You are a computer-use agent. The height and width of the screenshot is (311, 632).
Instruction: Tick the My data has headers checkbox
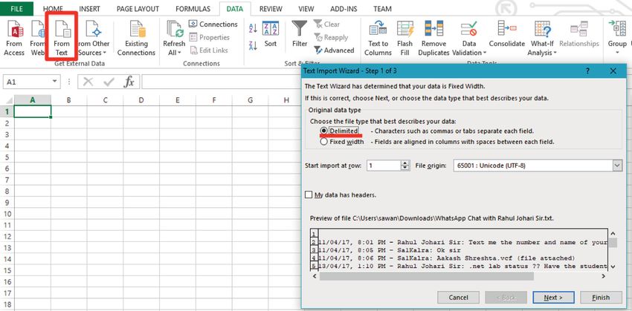309,194
